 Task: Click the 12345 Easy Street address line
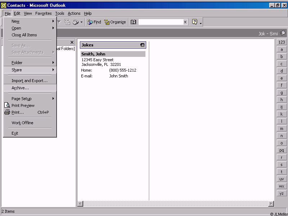coord(98,60)
